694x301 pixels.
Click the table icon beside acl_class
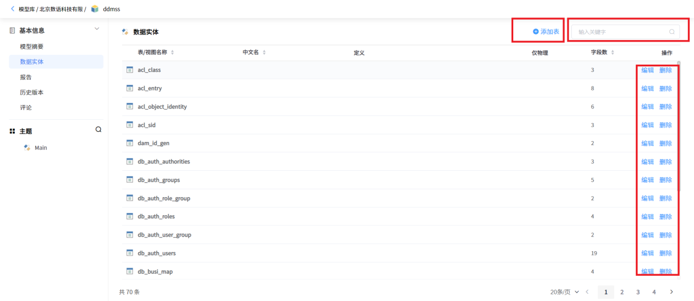tap(130, 70)
